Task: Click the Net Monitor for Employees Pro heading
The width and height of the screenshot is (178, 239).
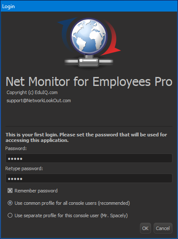Action: click(x=89, y=82)
